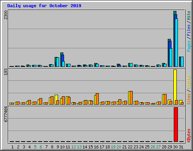Click the 193 axis maximum label
The width and height of the screenshot is (193, 151).
6,72
